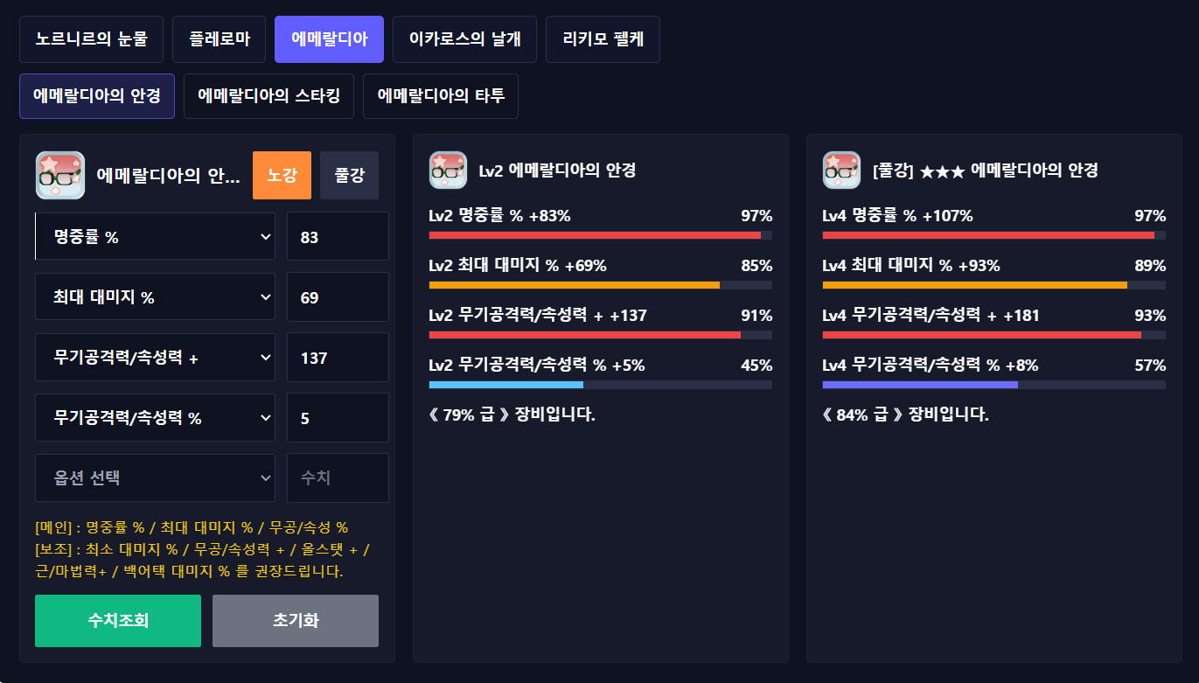Screen dimensions: 1199x683
Task: Switch to the 이카로스의 날개 tab
Action: click(x=464, y=39)
